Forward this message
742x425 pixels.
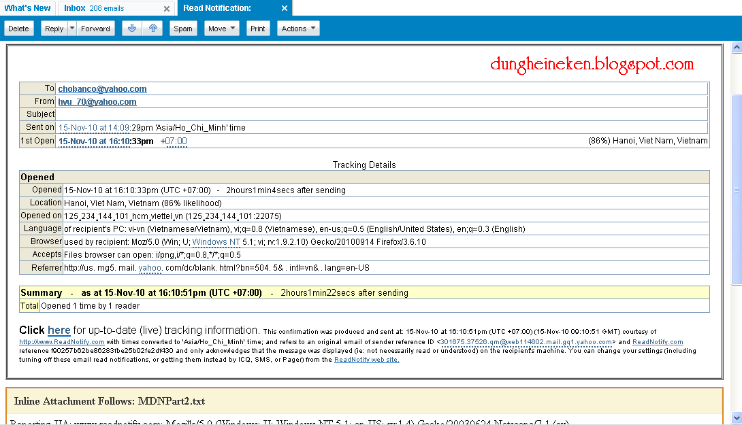click(95, 29)
